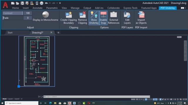Image resolution: width=188 pixels, height=105 pixels.
Task: Click the blue grip on the PDF underlay corner
Action: [19, 86]
